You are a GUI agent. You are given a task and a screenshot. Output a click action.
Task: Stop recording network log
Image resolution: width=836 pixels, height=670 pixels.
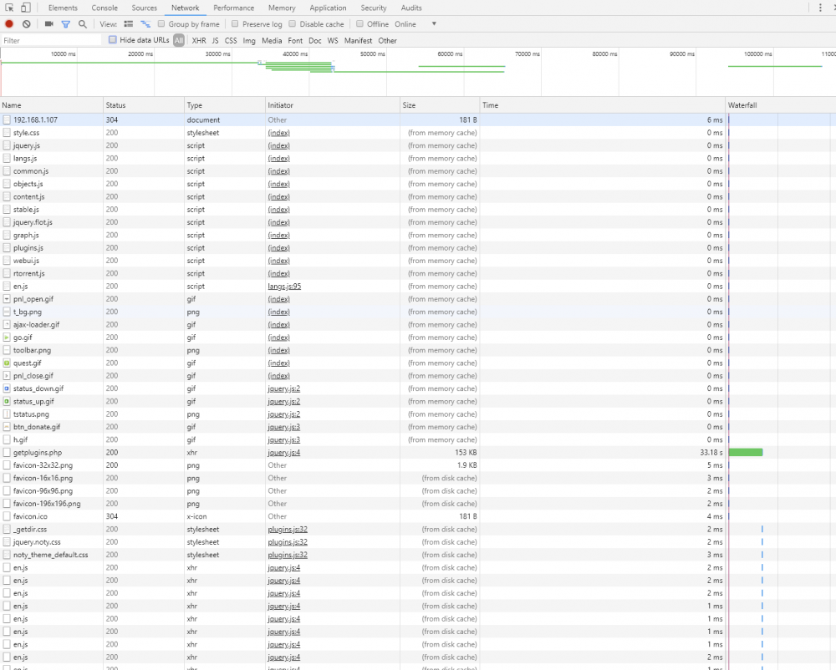(9, 24)
